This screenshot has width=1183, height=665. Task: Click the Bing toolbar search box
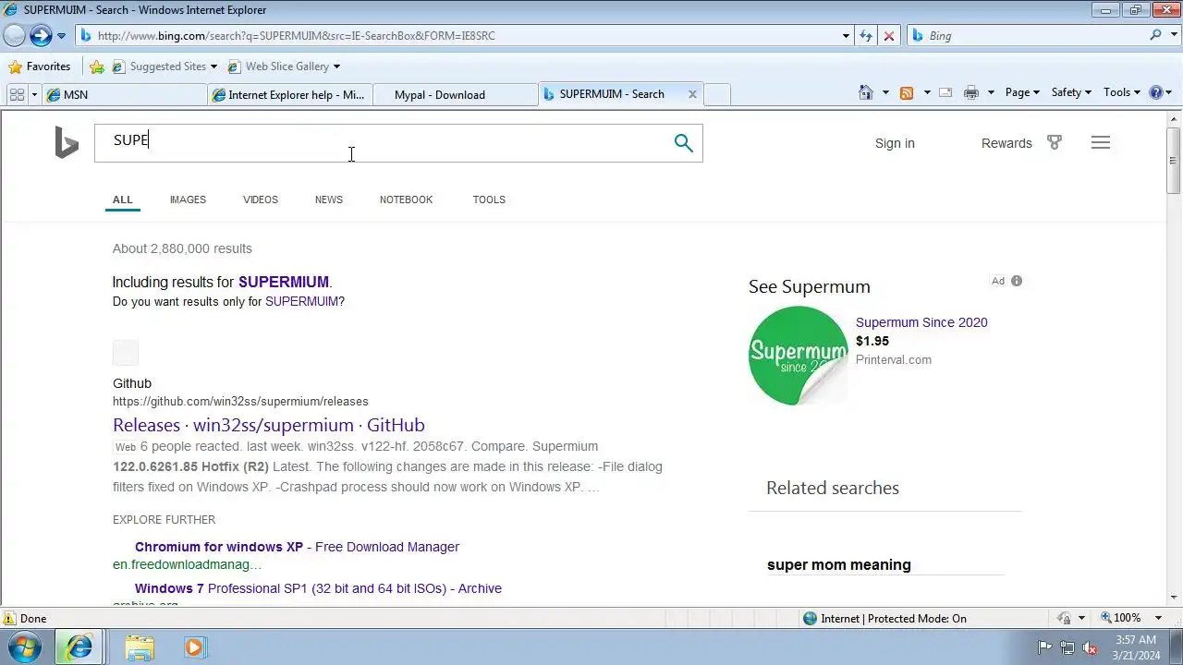(1026, 36)
